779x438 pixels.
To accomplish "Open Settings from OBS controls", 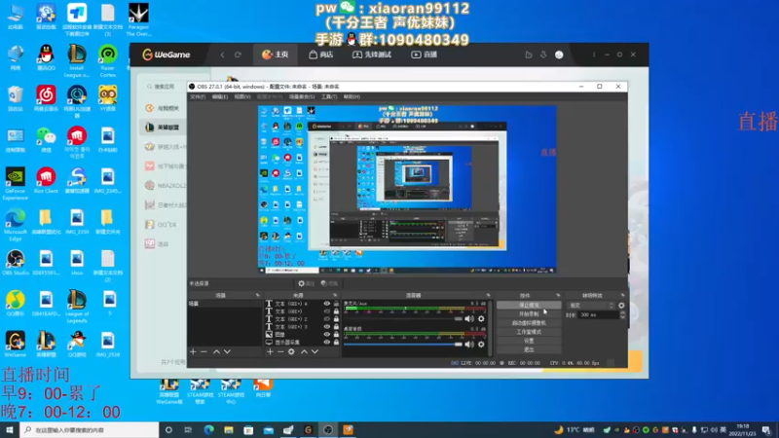I will click(x=529, y=342).
